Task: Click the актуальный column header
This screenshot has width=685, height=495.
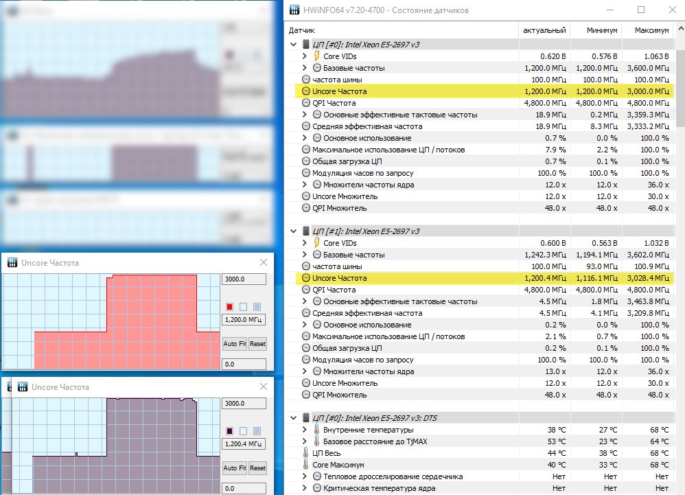Action: (544, 30)
